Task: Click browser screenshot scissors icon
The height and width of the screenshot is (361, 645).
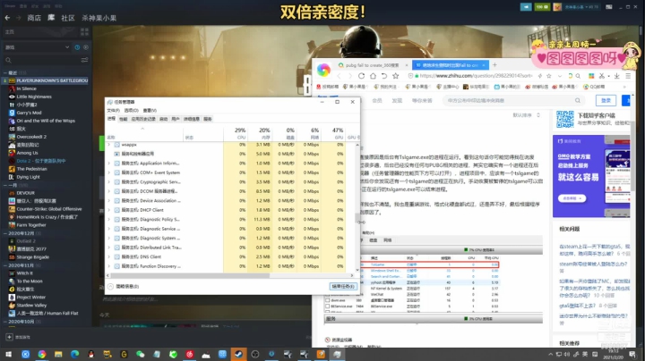Action: [x=602, y=76]
